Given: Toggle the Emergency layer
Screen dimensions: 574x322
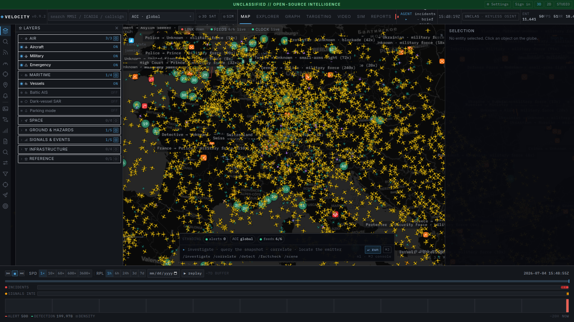Looking at the screenshot, I should (69, 65).
